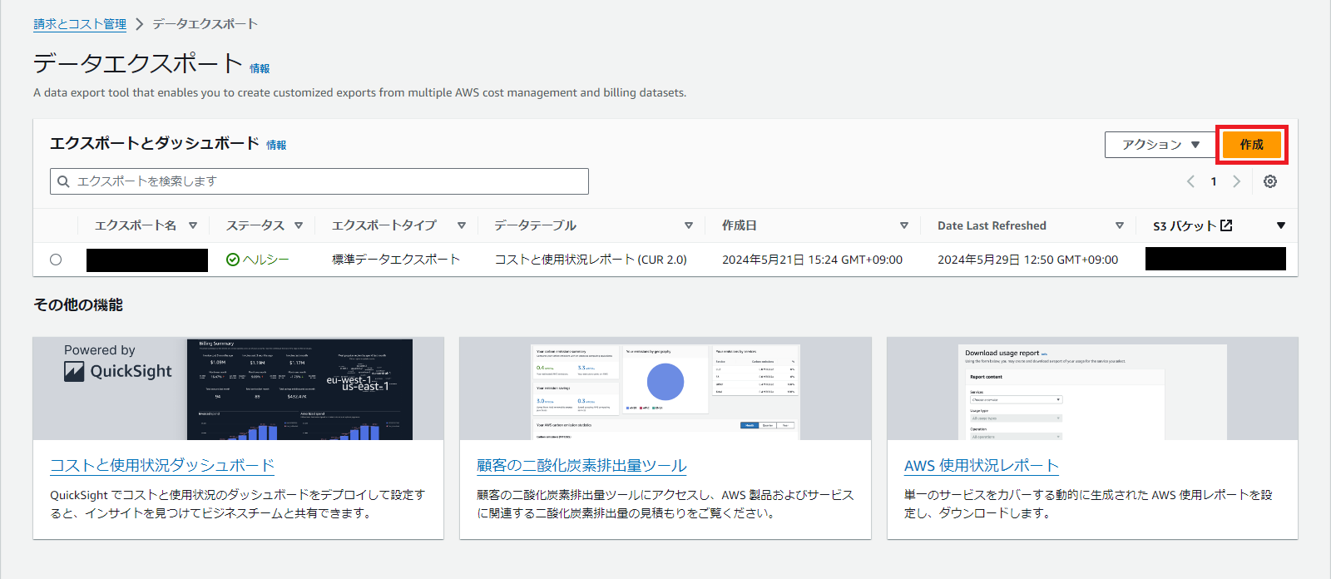The width and height of the screenshot is (1331, 579).
Task: Click QuickSight dashboard preview thumbnail
Action: click(299, 388)
